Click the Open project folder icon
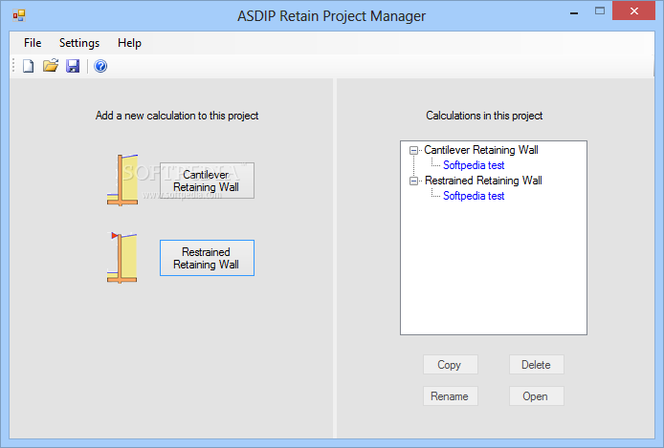The height and width of the screenshot is (448, 664). pos(51,66)
